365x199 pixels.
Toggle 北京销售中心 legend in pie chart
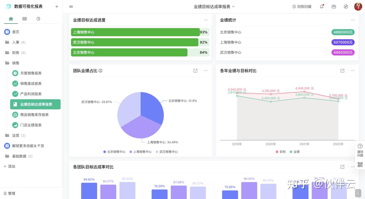click(x=114, y=152)
